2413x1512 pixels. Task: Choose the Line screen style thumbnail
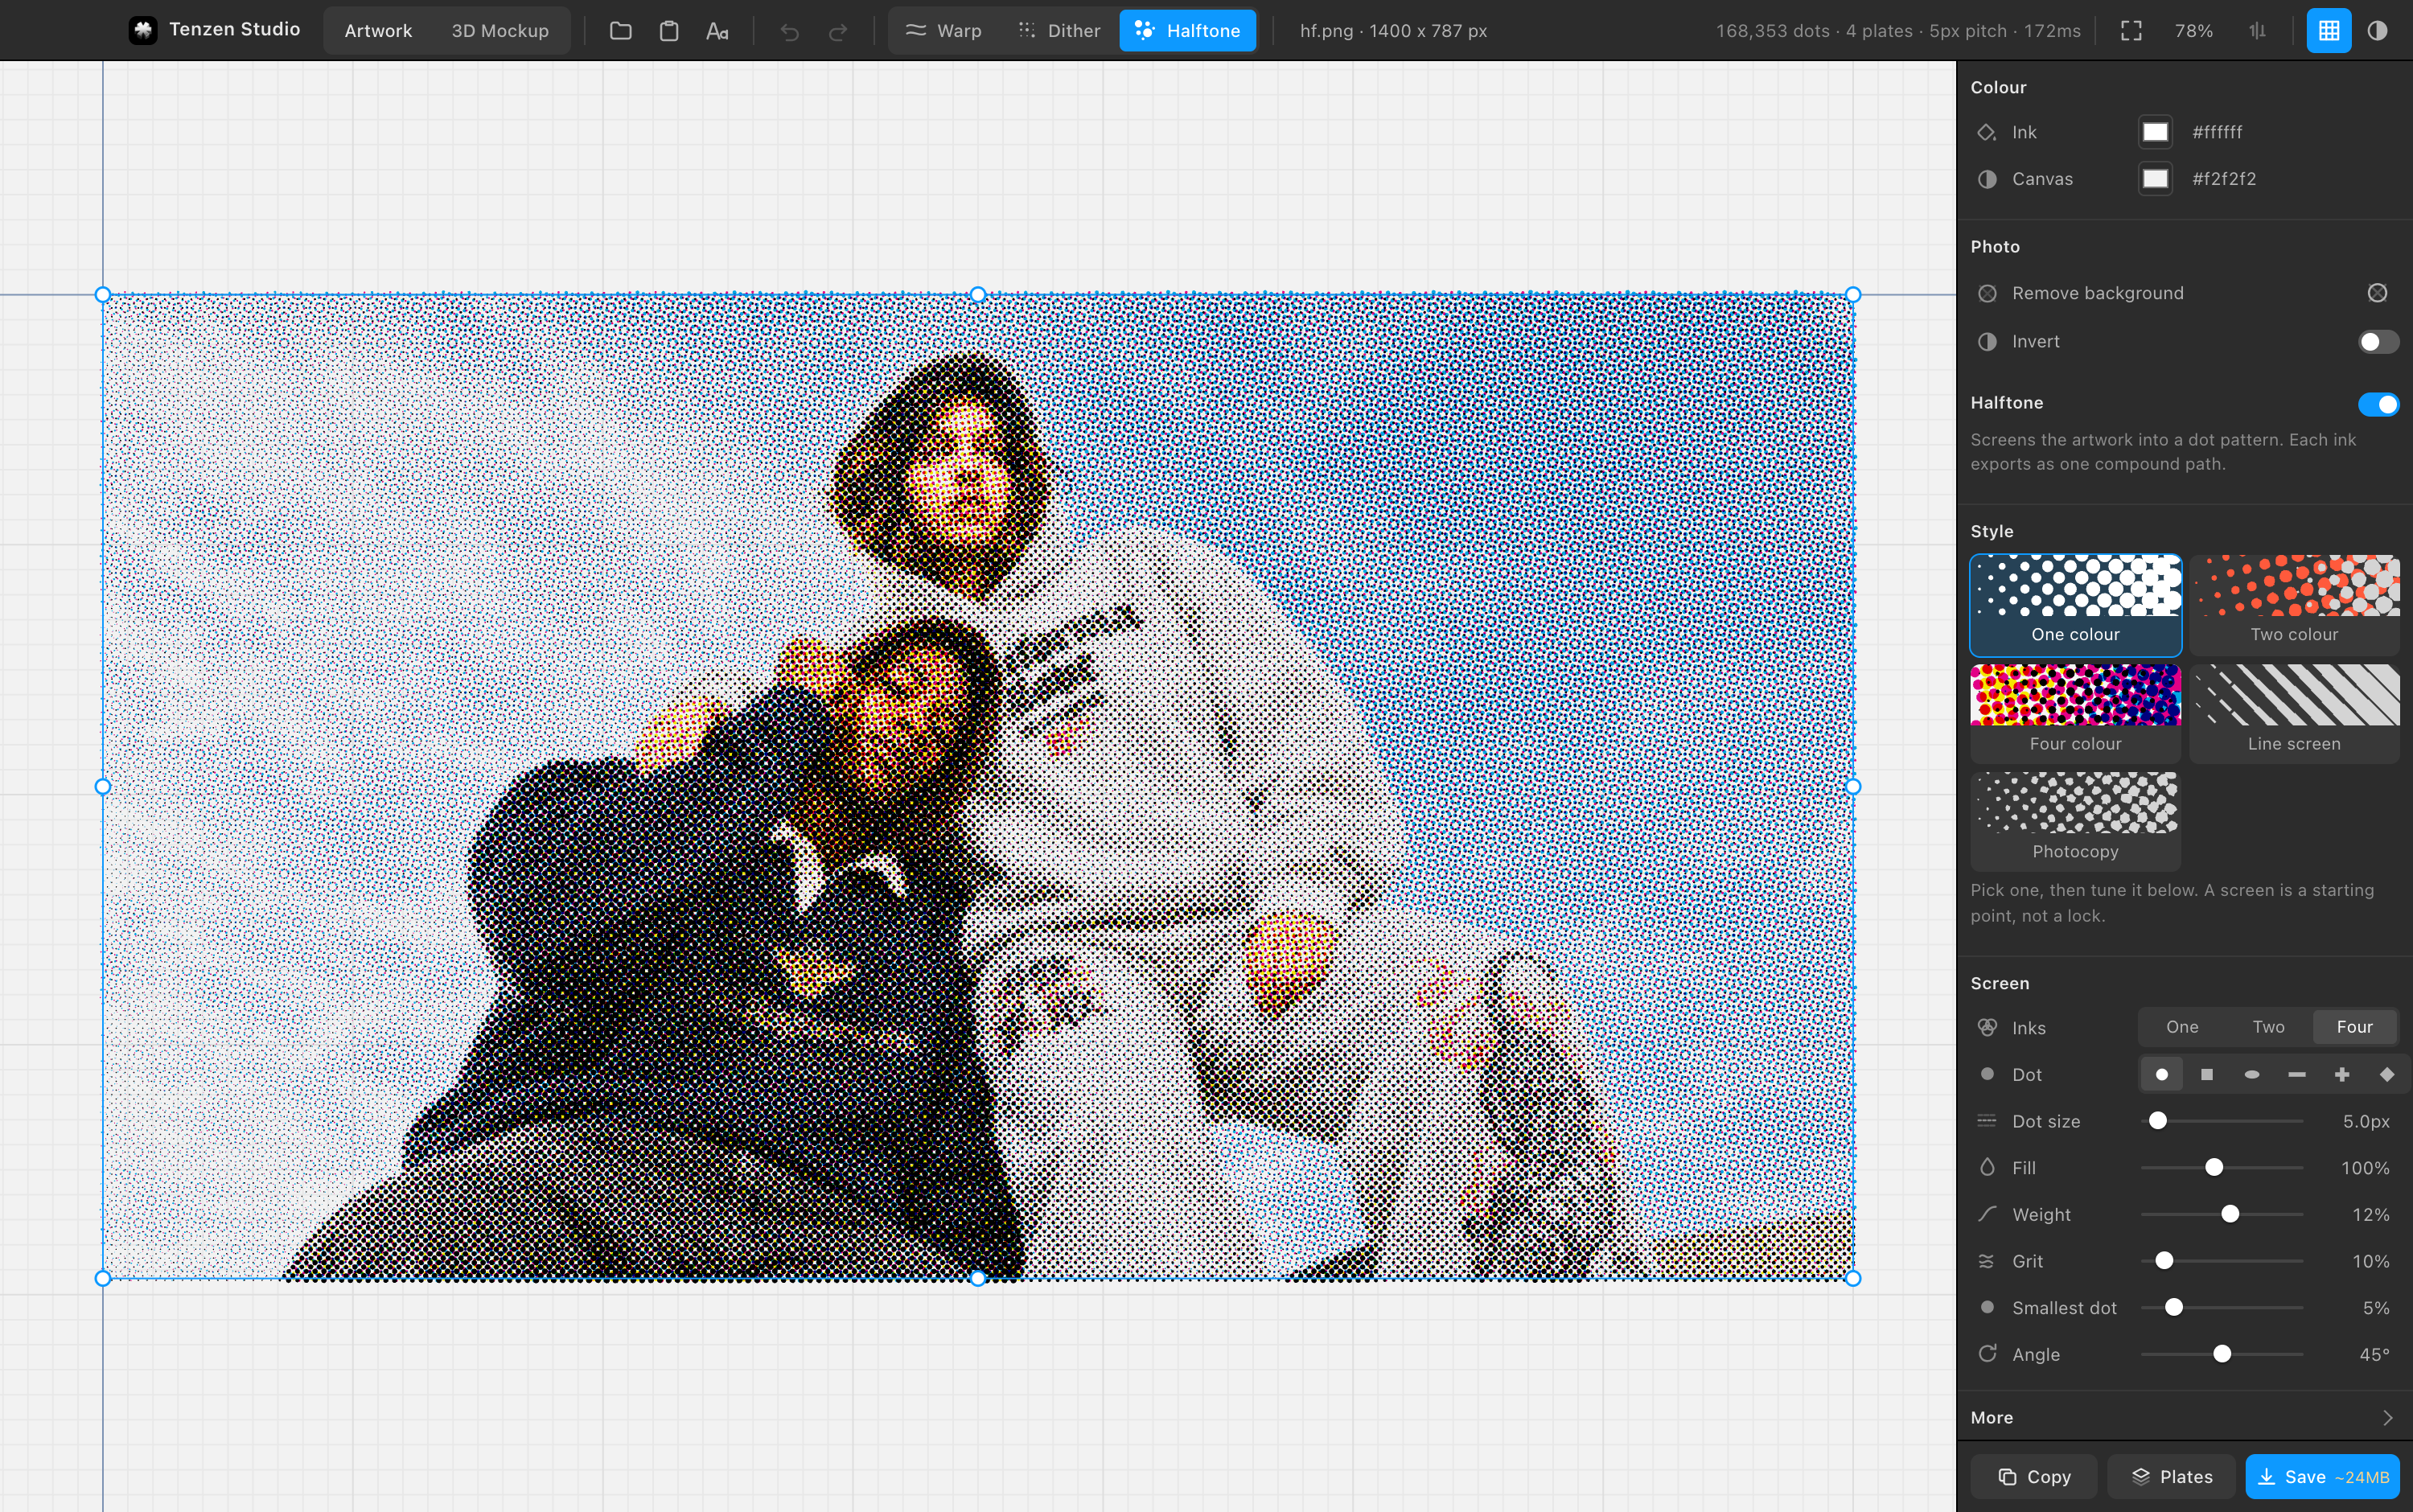[2294, 714]
